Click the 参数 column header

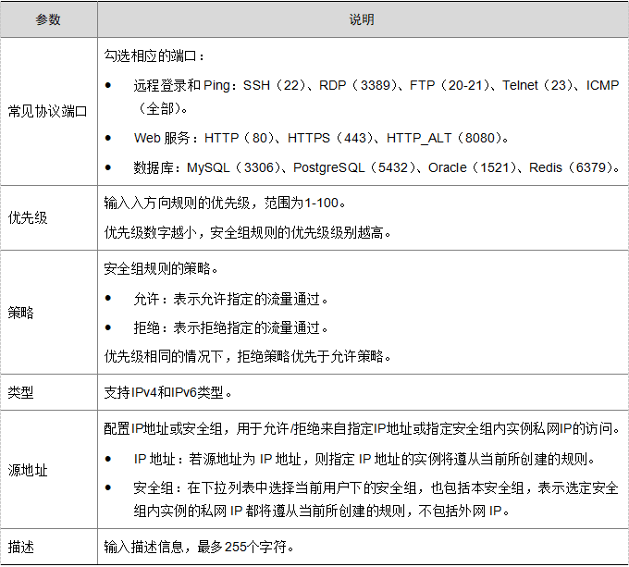tap(48, 19)
